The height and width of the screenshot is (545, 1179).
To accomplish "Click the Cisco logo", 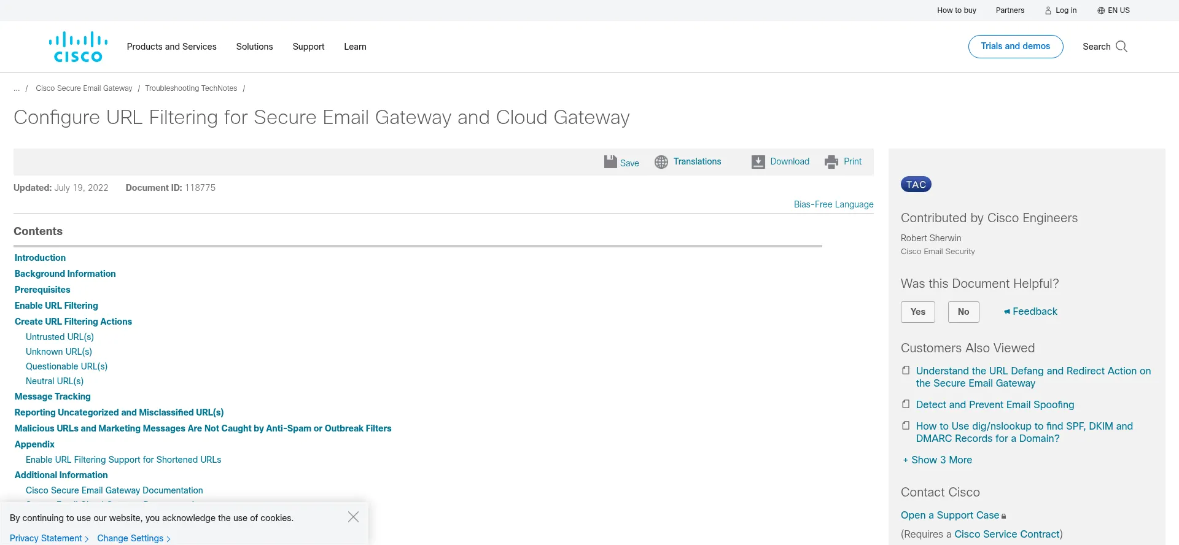I will pos(78,47).
